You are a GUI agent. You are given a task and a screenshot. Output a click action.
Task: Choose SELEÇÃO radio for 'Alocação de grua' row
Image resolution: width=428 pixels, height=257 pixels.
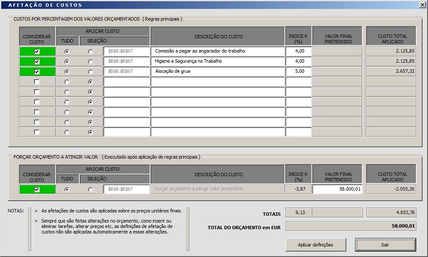coord(90,72)
